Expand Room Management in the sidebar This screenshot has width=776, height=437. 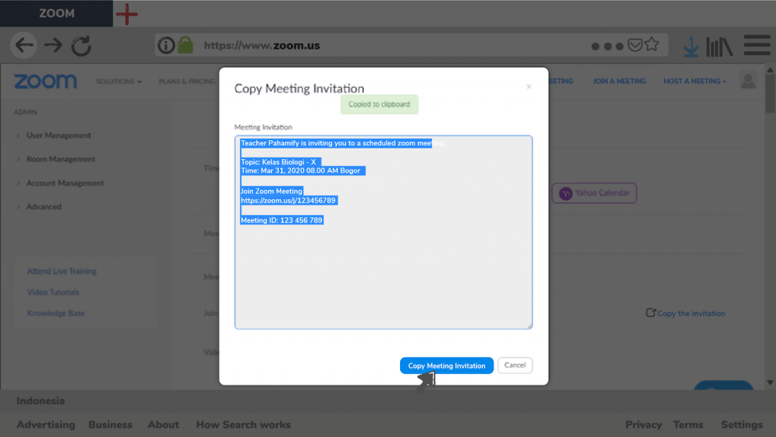[x=61, y=159]
